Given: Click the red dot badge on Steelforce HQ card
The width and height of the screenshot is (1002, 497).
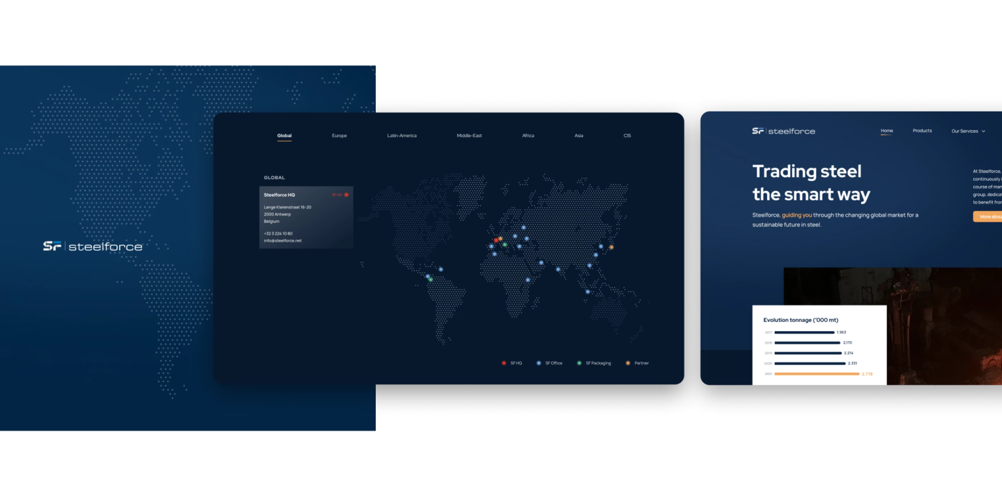Looking at the screenshot, I should (346, 195).
